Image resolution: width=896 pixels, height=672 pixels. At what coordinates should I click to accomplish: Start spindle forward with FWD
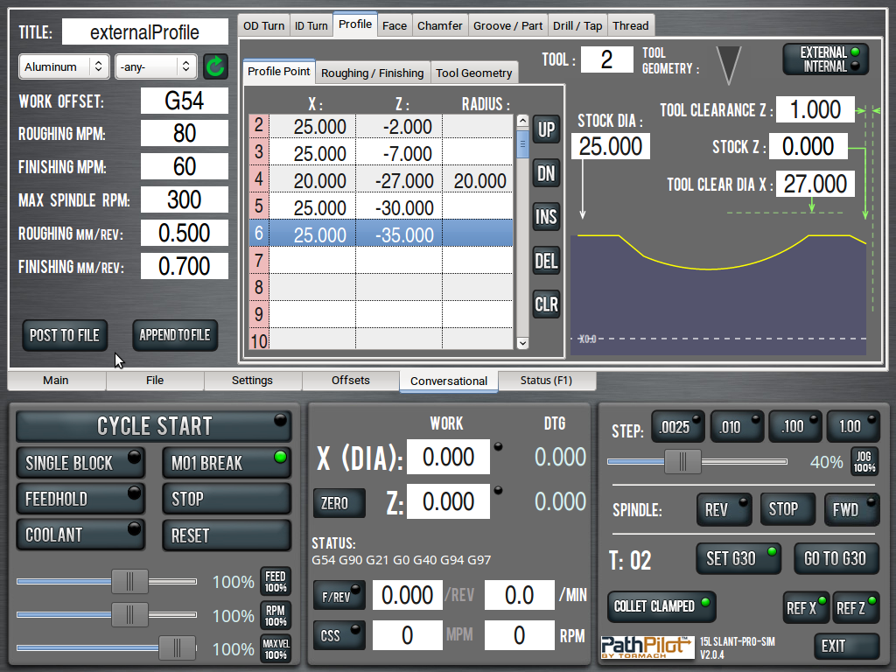coord(851,510)
